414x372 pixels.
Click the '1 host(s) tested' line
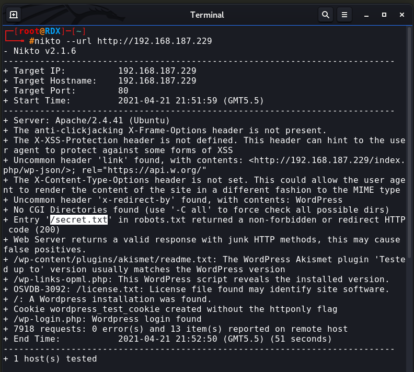point(50,359)
